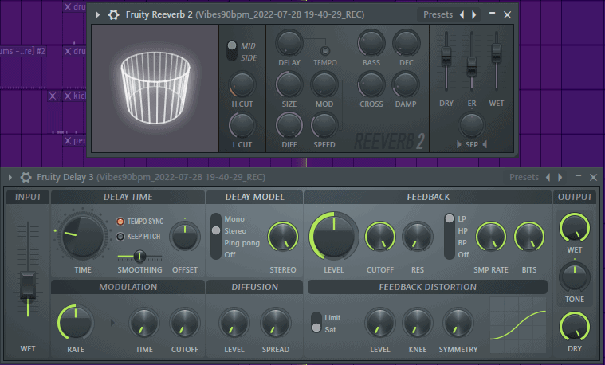
Task: Click the OFFSET knob in Delay 3
Action: tap(185, 236)
